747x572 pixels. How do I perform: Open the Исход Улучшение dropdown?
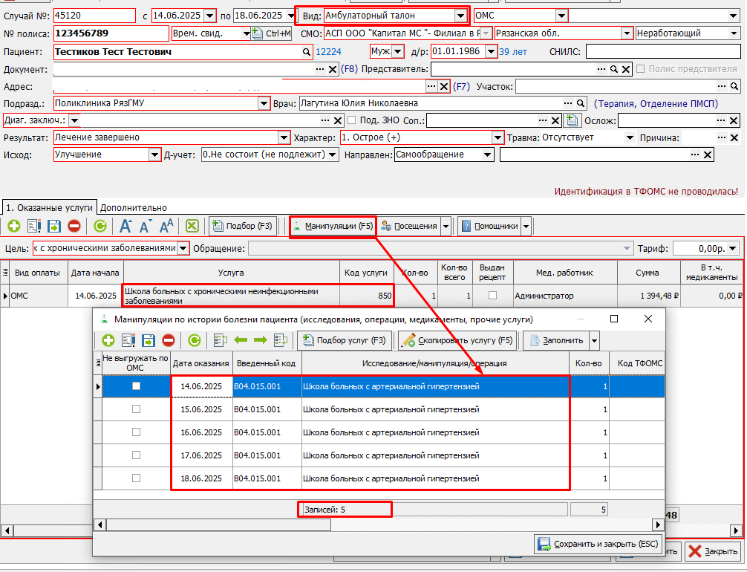pos(154,155)
